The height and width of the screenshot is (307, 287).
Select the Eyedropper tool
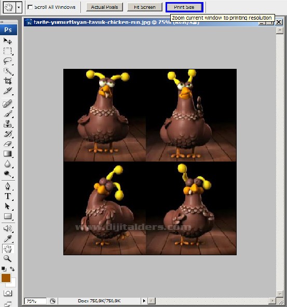[x=8, y=239]
